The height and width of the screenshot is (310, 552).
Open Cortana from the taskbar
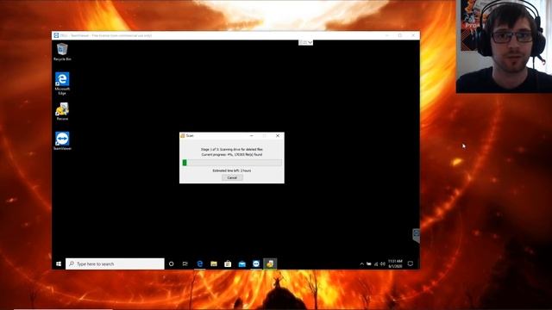[172, 263]
